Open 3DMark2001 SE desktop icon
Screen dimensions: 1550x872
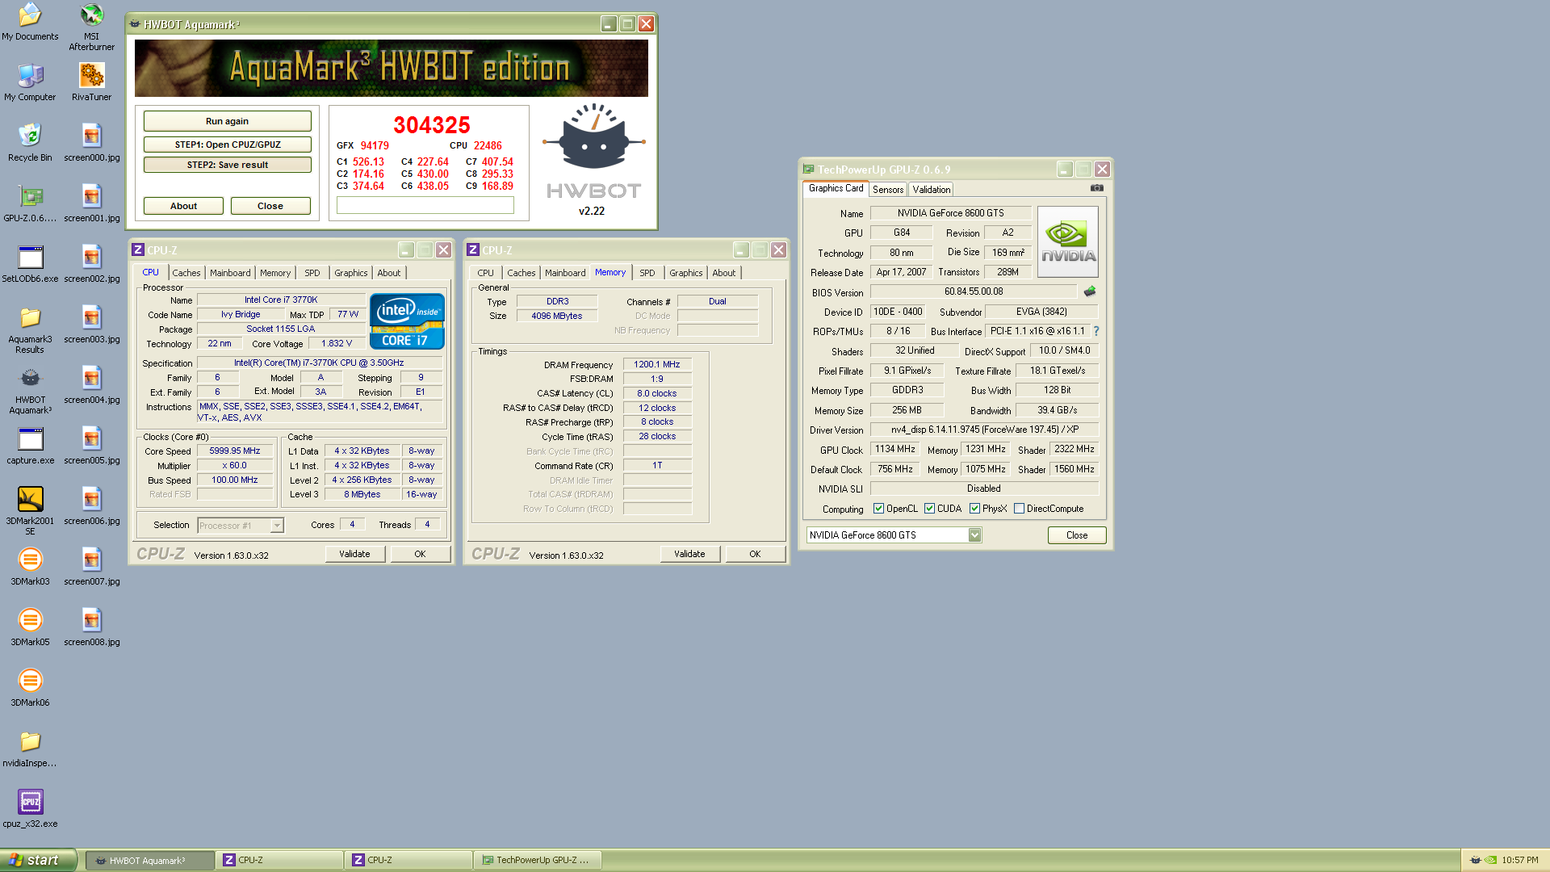[x=30, y=511]
